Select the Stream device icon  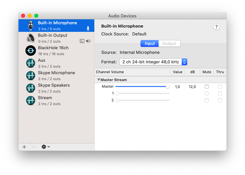31,100
